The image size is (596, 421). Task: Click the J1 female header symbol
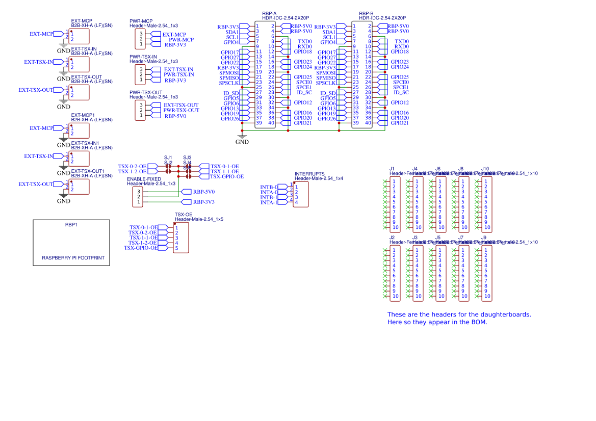click(x=395, y=204)
